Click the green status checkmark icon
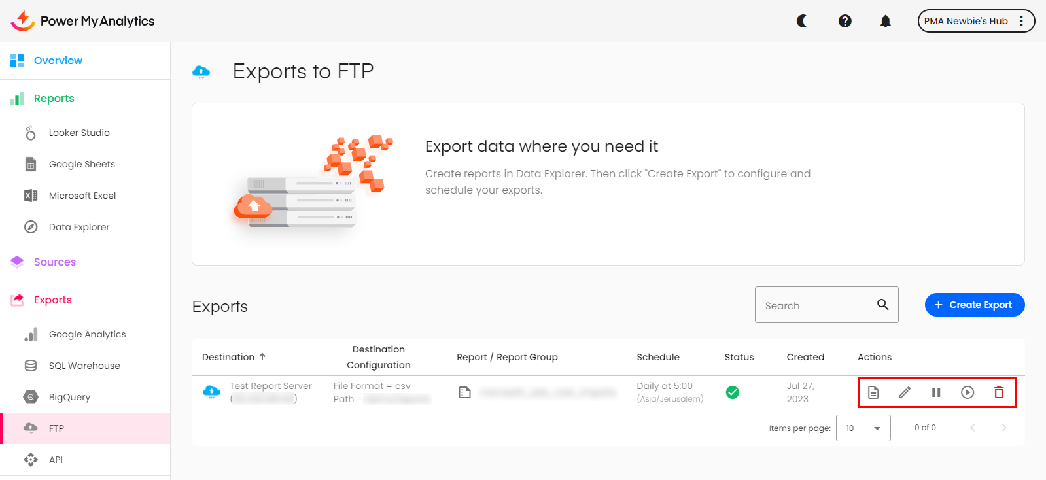This screenshot has width=1046, height=480. pyautogui.click(x=733, y=392)
